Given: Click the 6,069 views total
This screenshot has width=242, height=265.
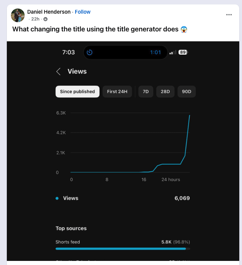Looking at the screenshot, I should [182, 198].
